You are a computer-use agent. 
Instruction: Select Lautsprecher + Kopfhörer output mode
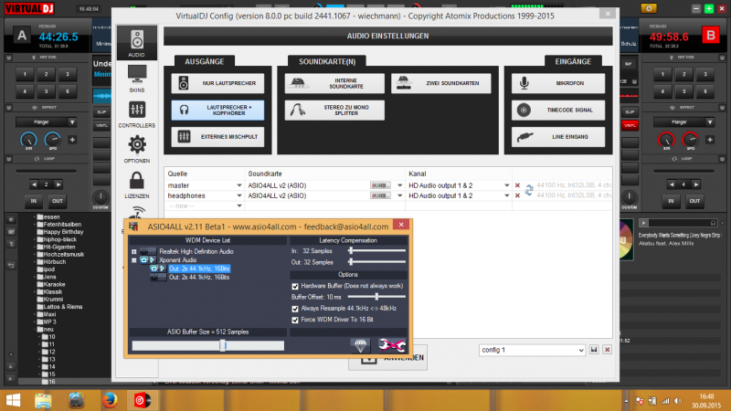[x=217, y=110]
